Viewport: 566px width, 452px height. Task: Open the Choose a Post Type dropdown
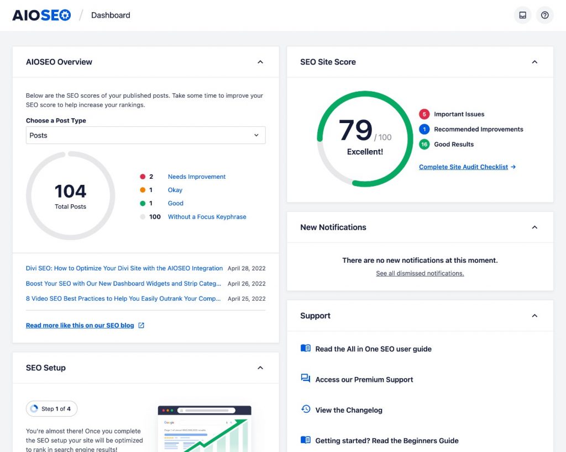146,135
